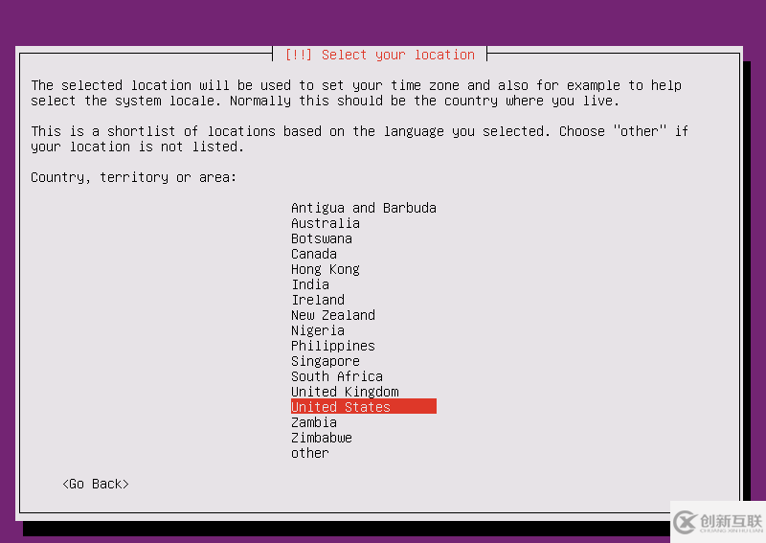The width and height of the screenshot is (766, 543).
Task: Choose Philippines as country
Action: click(x=333, y=346)
